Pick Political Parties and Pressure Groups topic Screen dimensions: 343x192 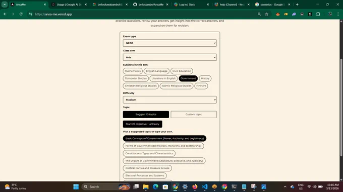pyautogui.click(x=147, y=168)
